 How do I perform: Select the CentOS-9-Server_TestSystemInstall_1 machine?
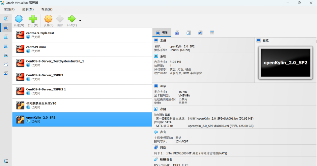click(x=82, y=63)
